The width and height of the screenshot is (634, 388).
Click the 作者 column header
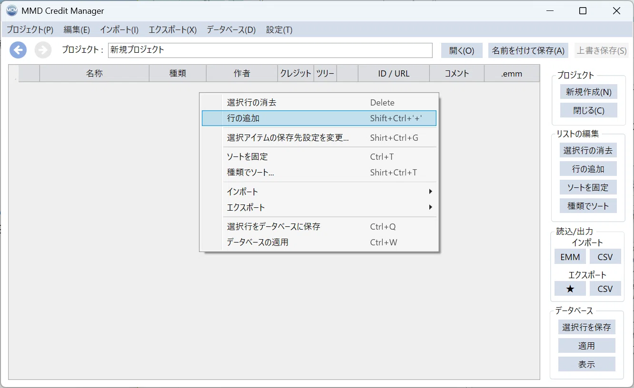click(242, 73)
